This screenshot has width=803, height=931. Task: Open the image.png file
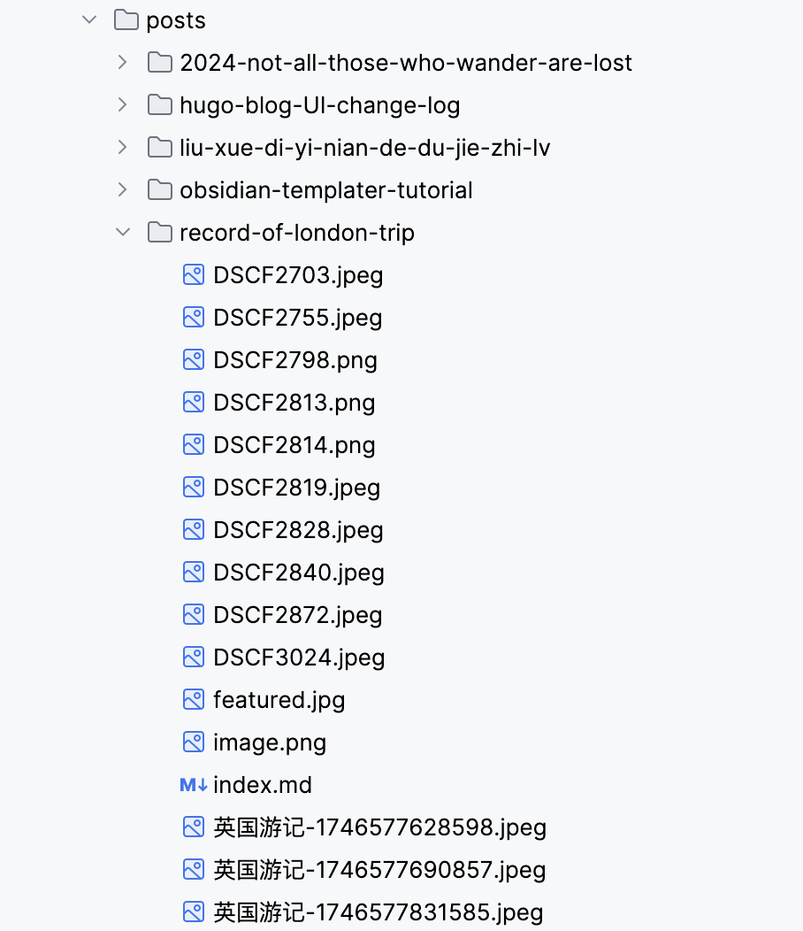(x=270, y=742)
